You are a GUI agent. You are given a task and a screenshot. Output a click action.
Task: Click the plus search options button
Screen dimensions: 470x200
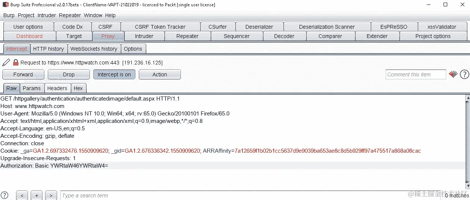[x=37, y=196]
